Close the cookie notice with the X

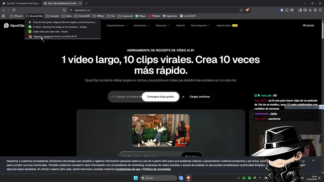[313, 161]
